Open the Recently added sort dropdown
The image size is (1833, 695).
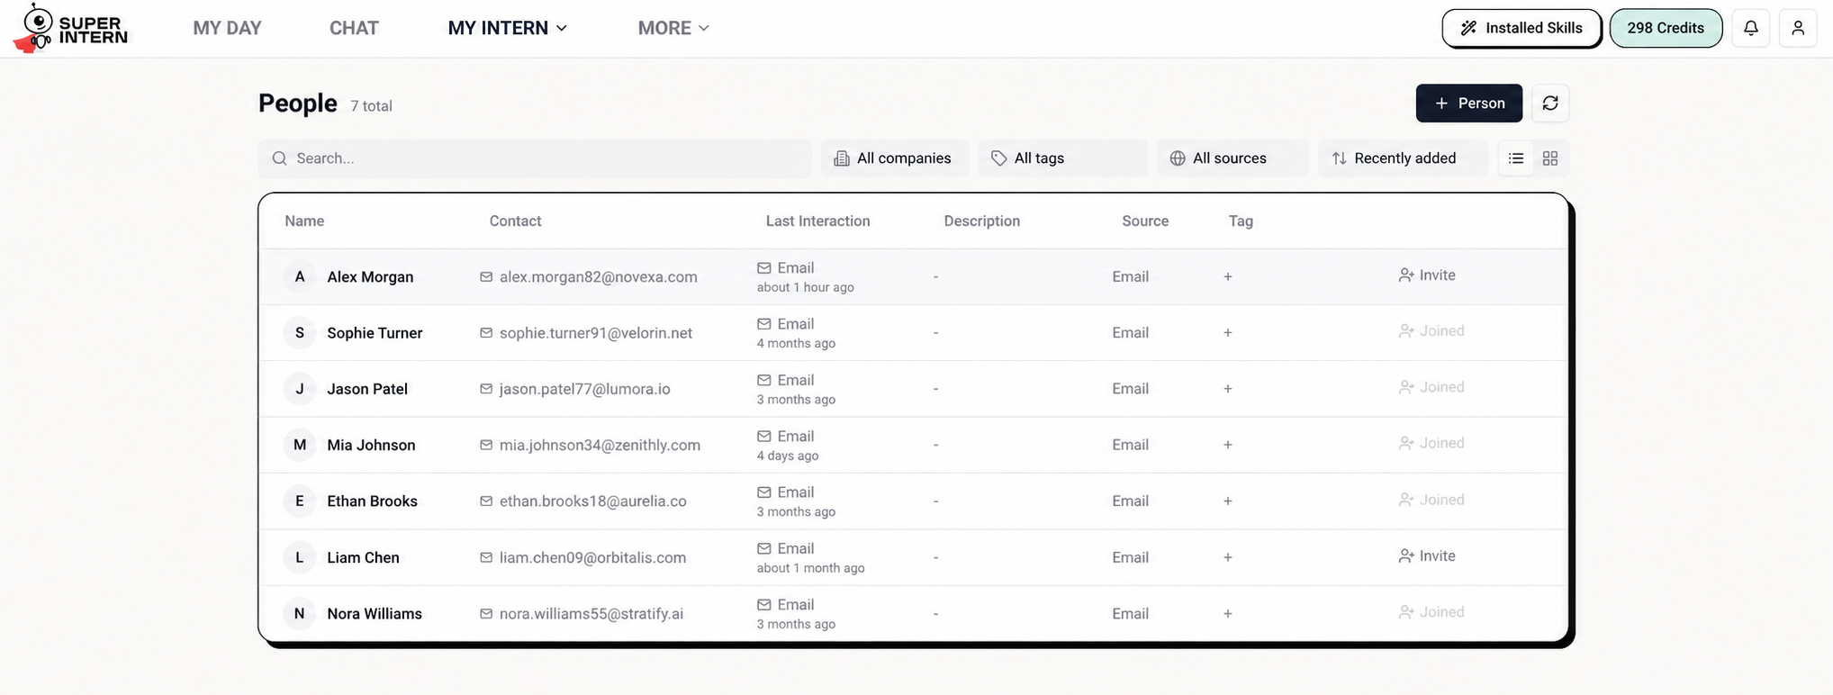[x=1403, y=158]
